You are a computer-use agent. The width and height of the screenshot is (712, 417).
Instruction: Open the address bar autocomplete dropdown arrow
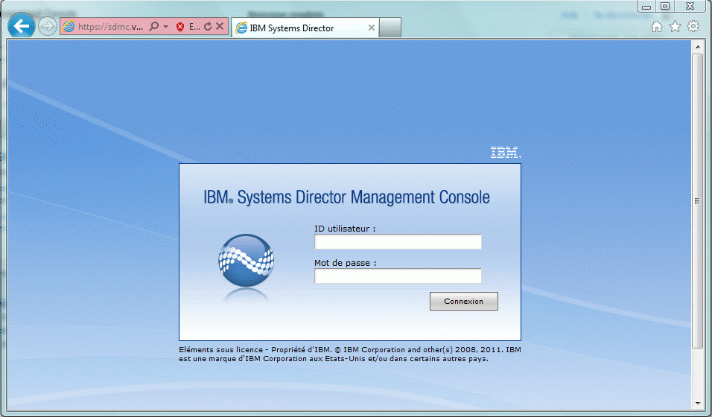pos(166,27)
